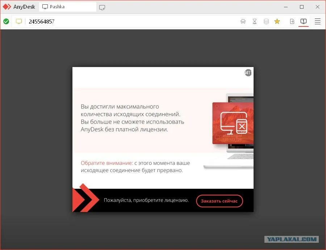326x250 pixels.
Task: Open a new session tab
Action: coord(102,8)
